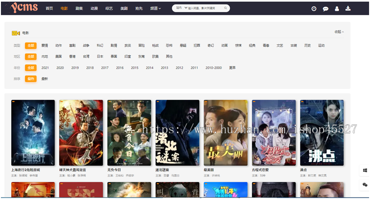Filter year by 2020
This screenshot has width=370, height=199.
coord(60,68)
